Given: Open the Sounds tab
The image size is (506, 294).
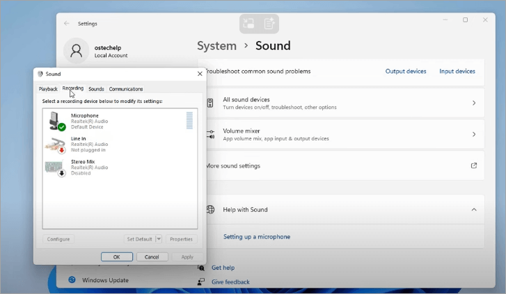Looking at the screenshot, I should pos(96,89).
